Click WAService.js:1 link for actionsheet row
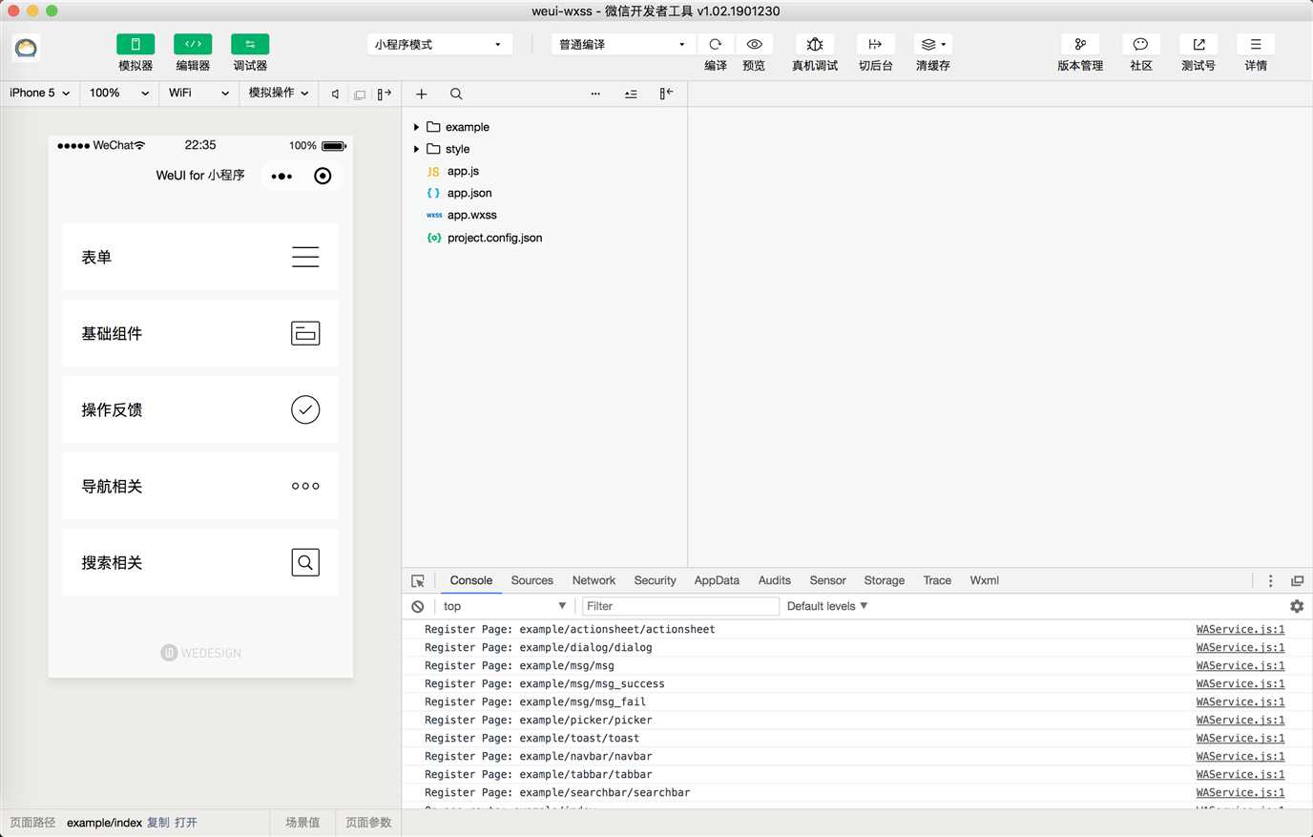1313x837 pixels. [1240, 630]
